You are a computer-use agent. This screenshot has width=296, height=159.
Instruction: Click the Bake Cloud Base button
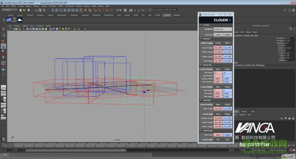coord(218,135)
